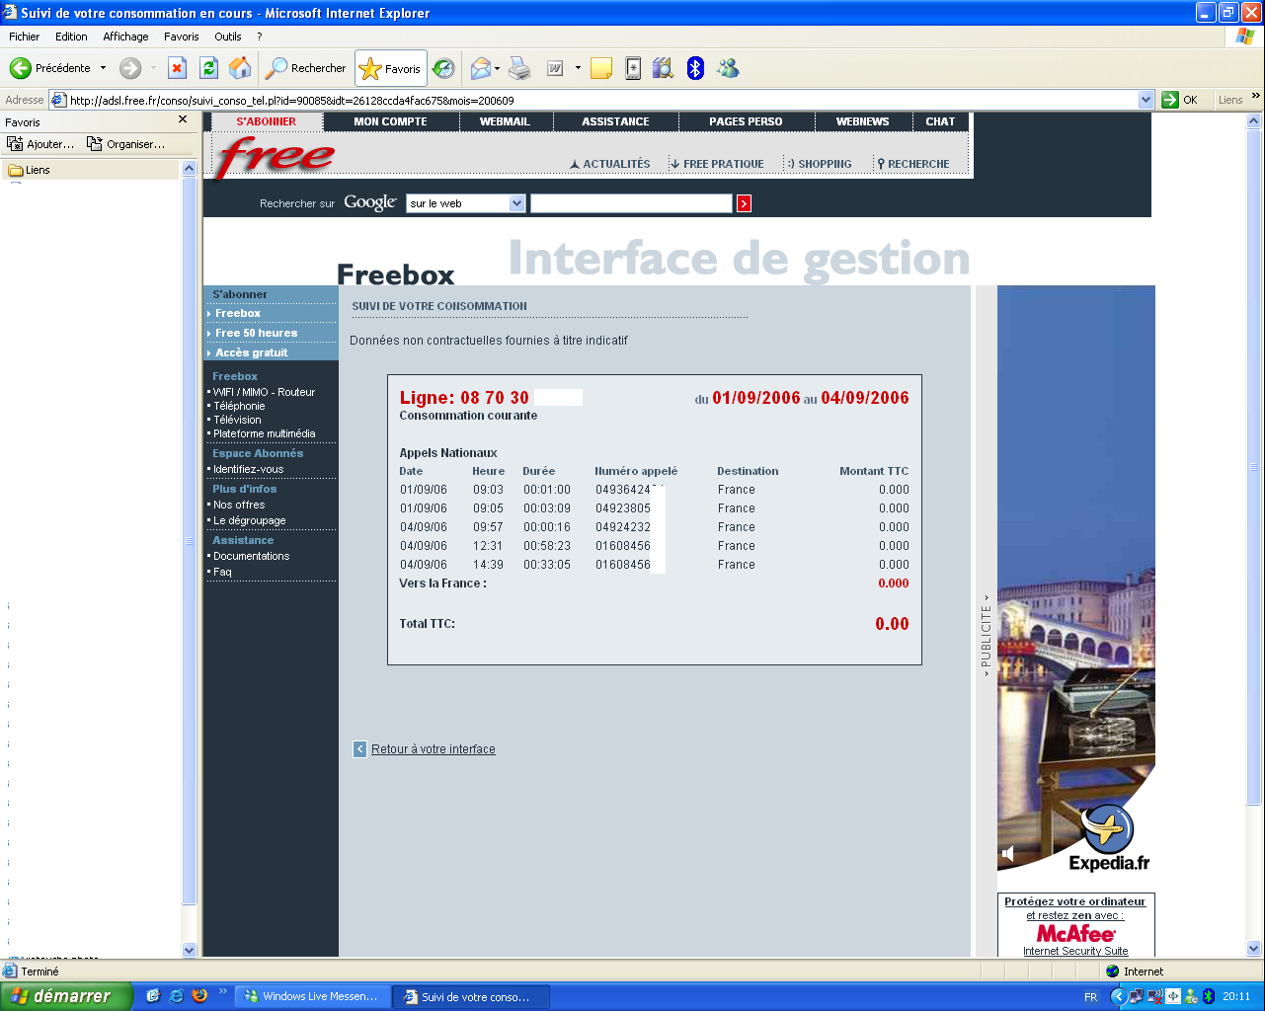Open the Affichage menu
This screenshot has height=1011, width=1265.
tap(125, 37)
